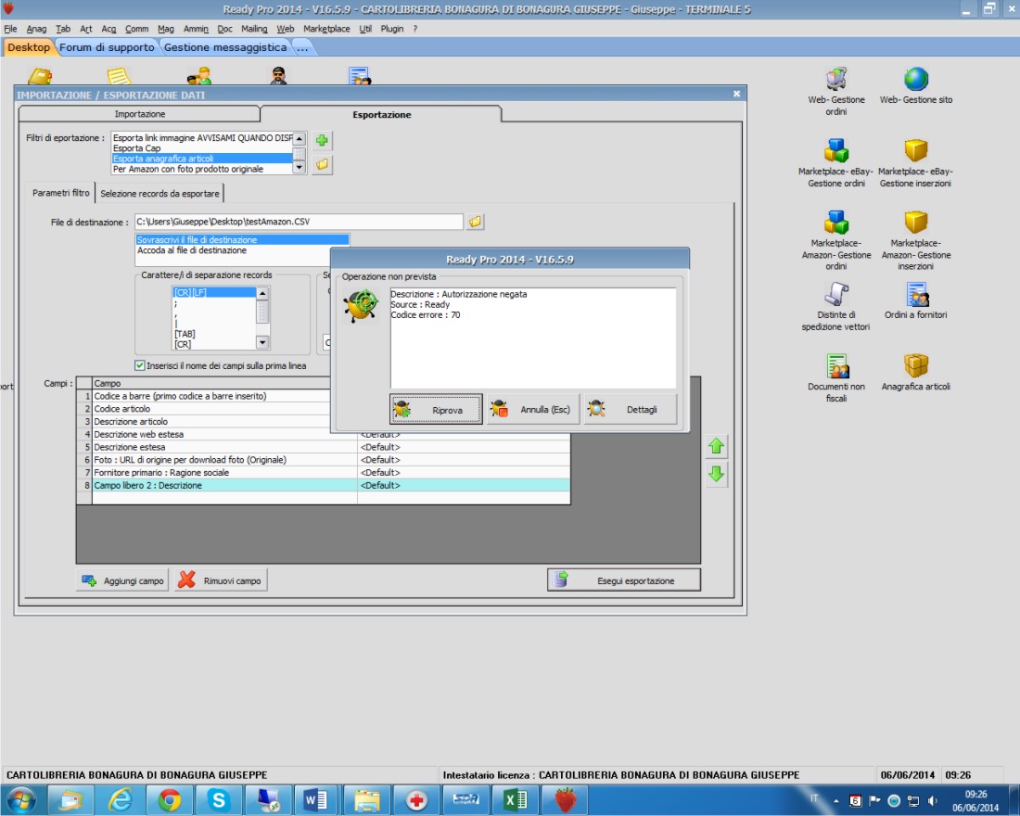The width and height of the screenshot is (1020, 816).
Task: Click the volume icon in system tray
Action: point(932,800)
